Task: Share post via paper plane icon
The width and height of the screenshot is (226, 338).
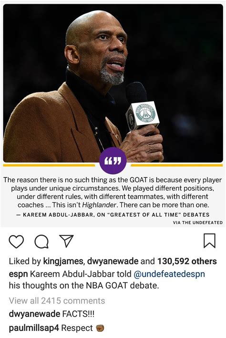Action: click(66, 241)
